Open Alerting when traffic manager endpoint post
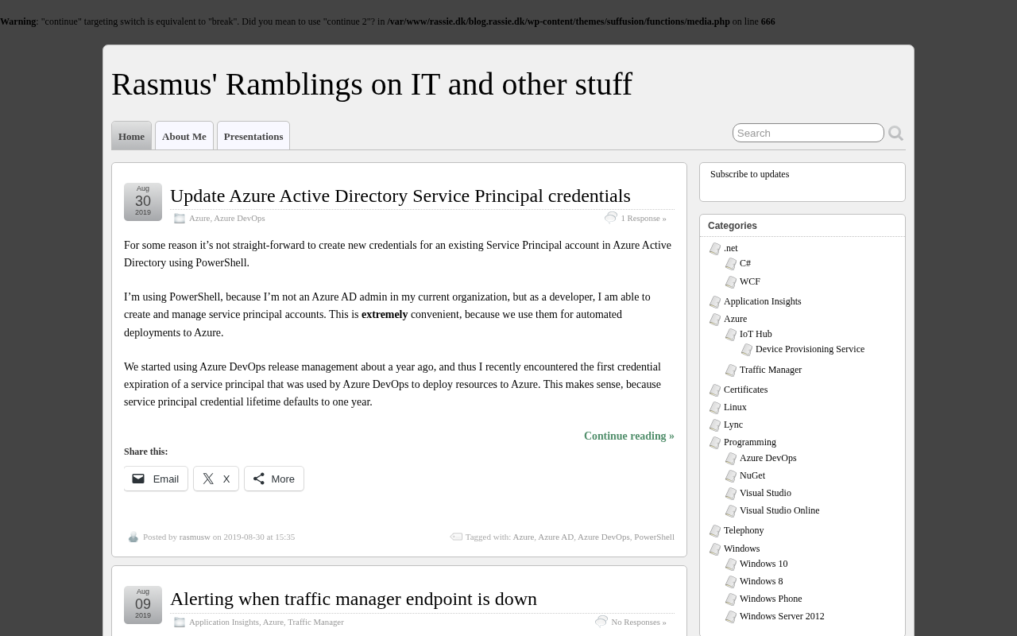Viewport: 1017px width, 636px height. pos(353,599)
